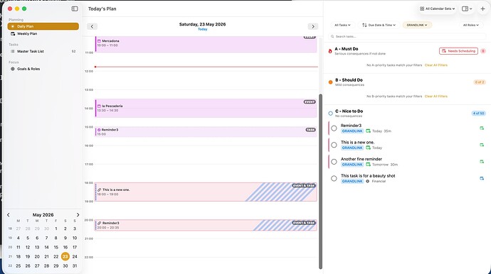Click calendar icon beside Today on Reminder3

[x=369, y=131]
